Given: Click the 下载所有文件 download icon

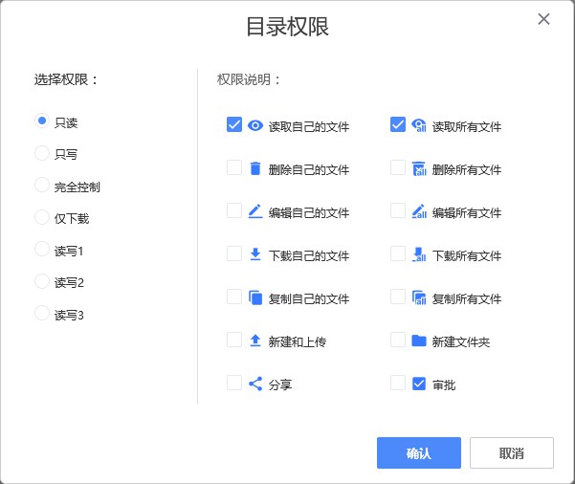Looking at the screenshot, I should [419, 254].
